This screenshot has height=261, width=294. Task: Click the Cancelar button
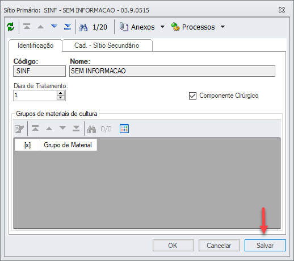pos(219,246)
